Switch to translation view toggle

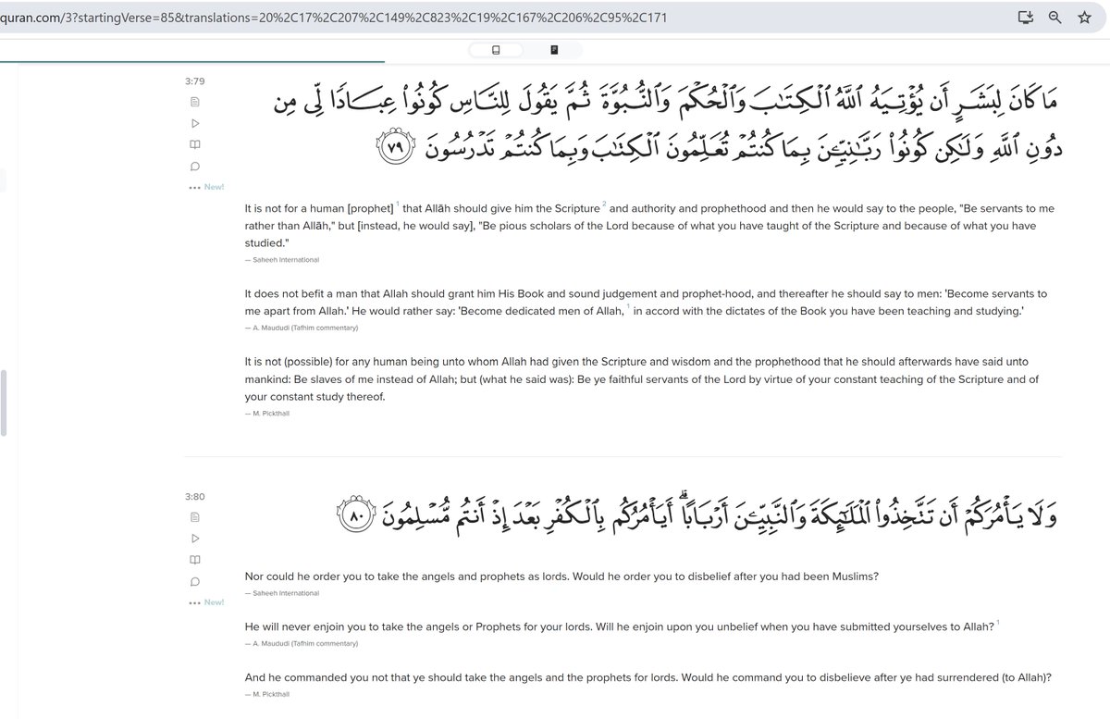coord(497,50)
